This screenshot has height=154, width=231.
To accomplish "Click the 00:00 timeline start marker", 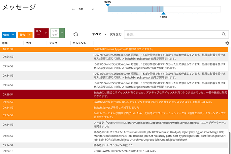I will pyautogui.click(x=108, y=5).
